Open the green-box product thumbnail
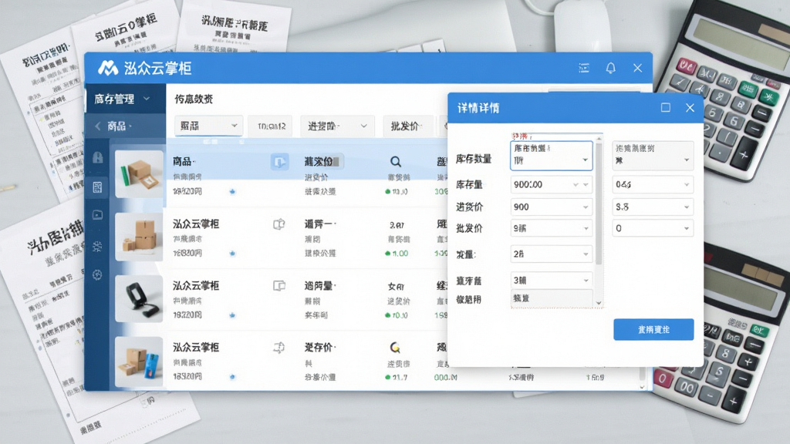Viewport: 790px width, 444px height. [x=139, y=173]
